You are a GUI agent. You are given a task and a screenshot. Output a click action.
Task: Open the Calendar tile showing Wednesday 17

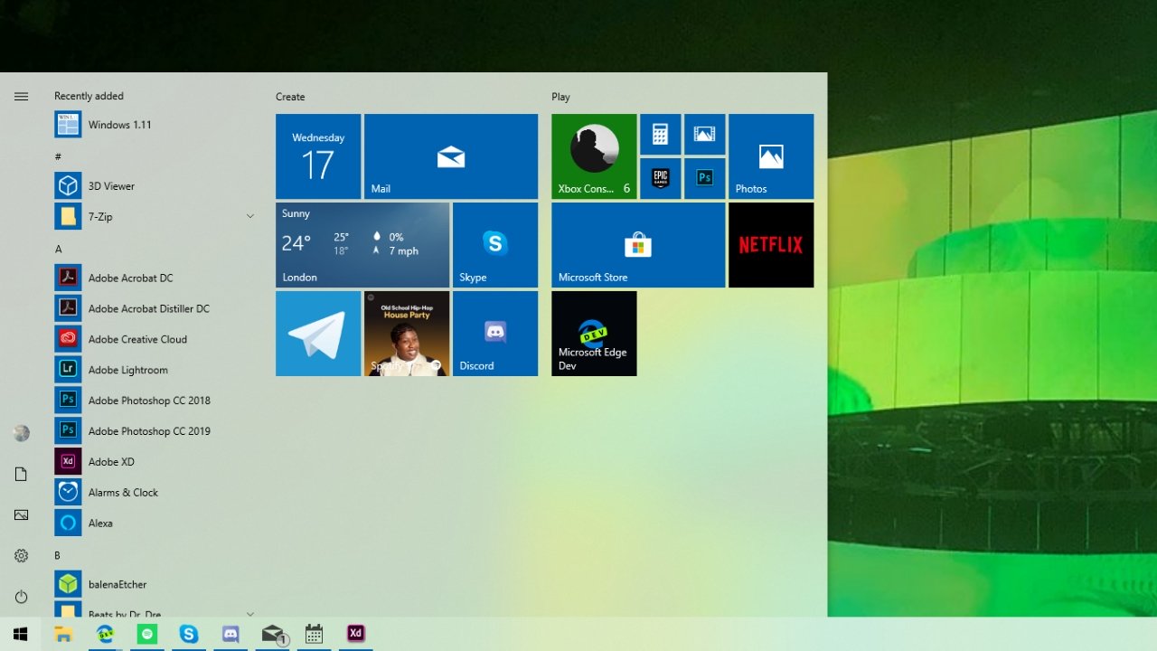pyautogui.click(x=318, y=156)
